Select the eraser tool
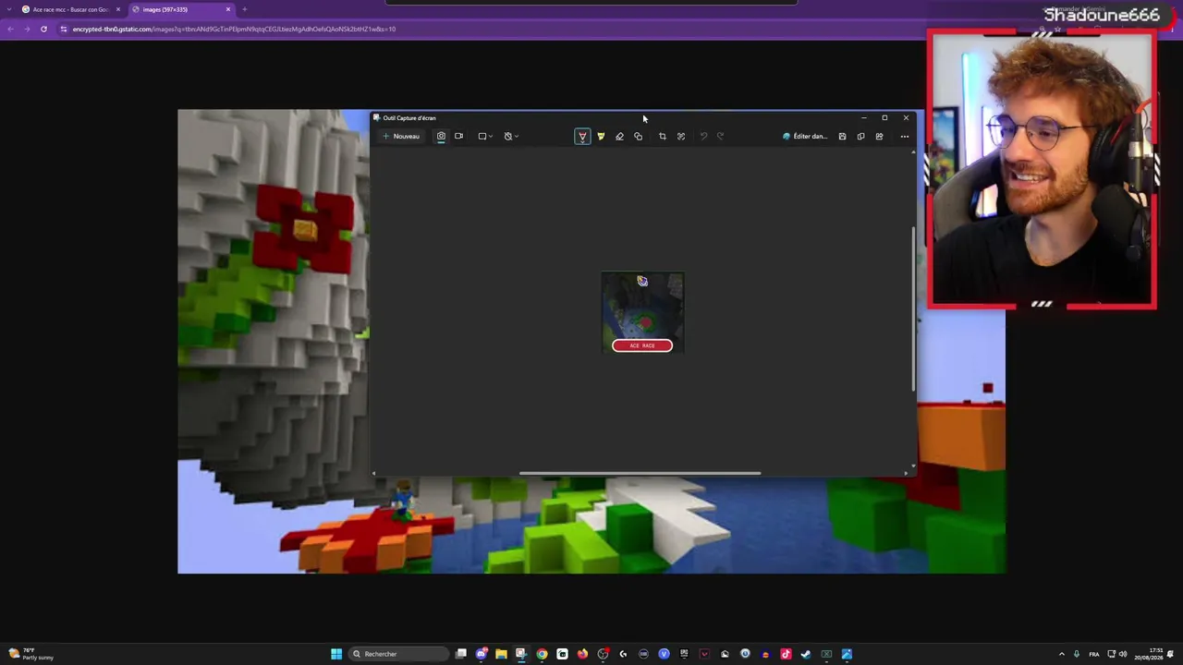 [619, 137]
